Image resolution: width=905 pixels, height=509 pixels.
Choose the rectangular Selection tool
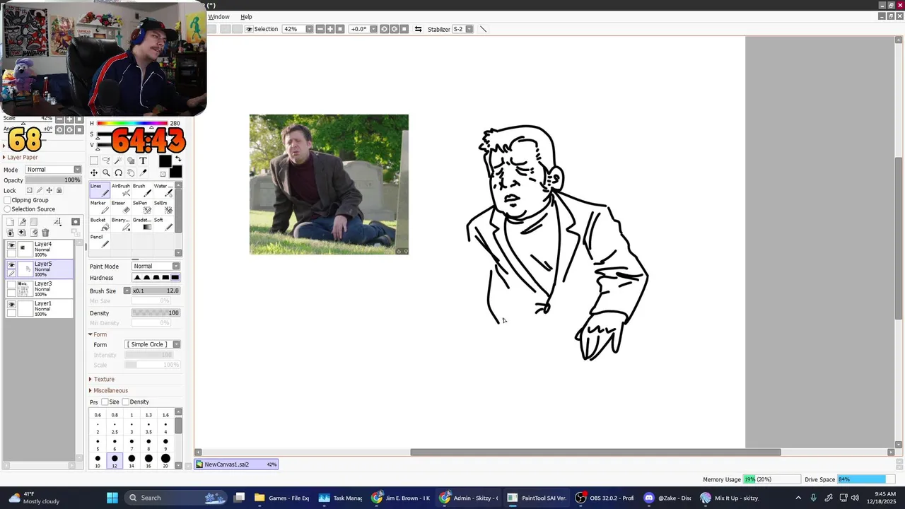(x=94, y=160)
